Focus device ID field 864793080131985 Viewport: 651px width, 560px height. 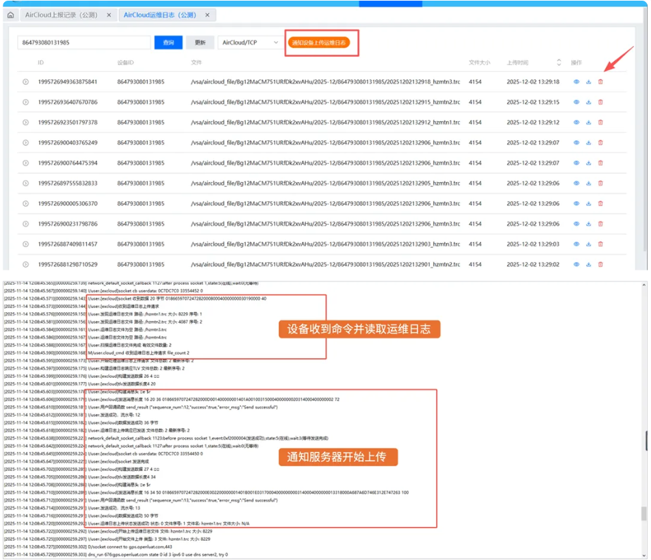84,42
